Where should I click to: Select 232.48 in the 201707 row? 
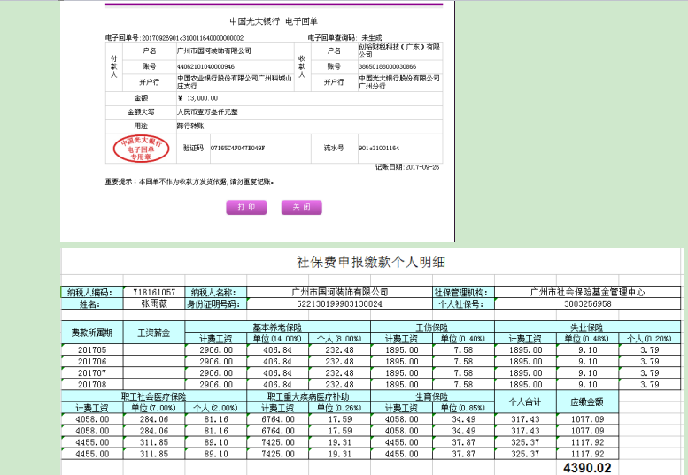340,372
